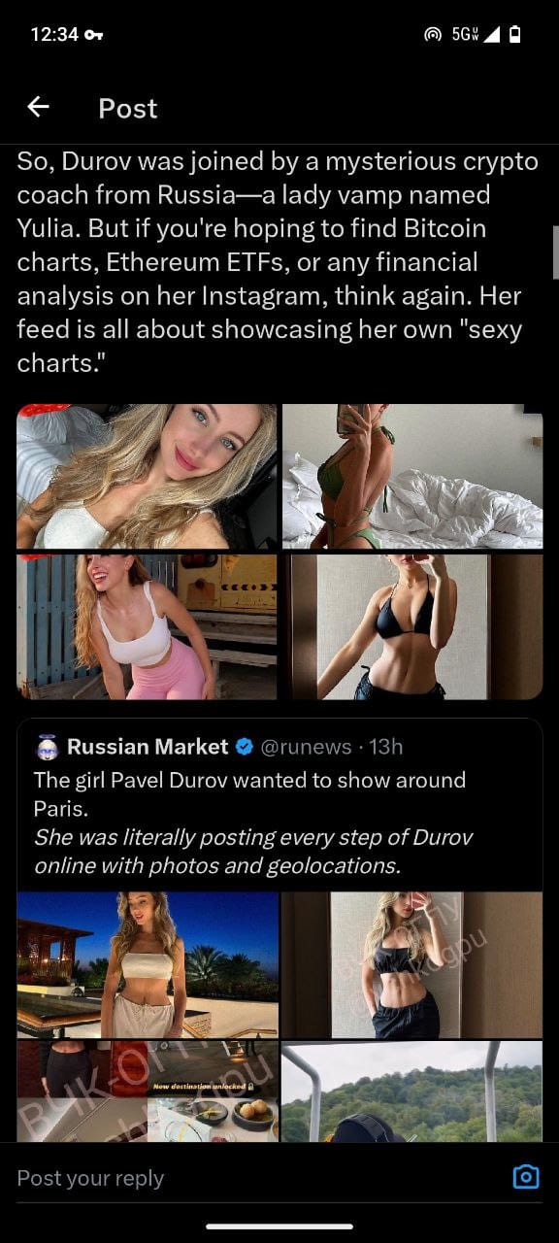This screenshot has width=559, height=1243.
Task: Tap the back arrow icon
Action: pos(38,107)
